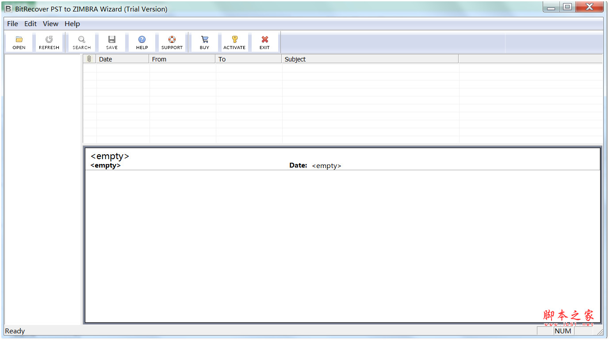Click the Save floppy disk icon
This screenshot has width=609, height=340.
click(x=112, y=40)
